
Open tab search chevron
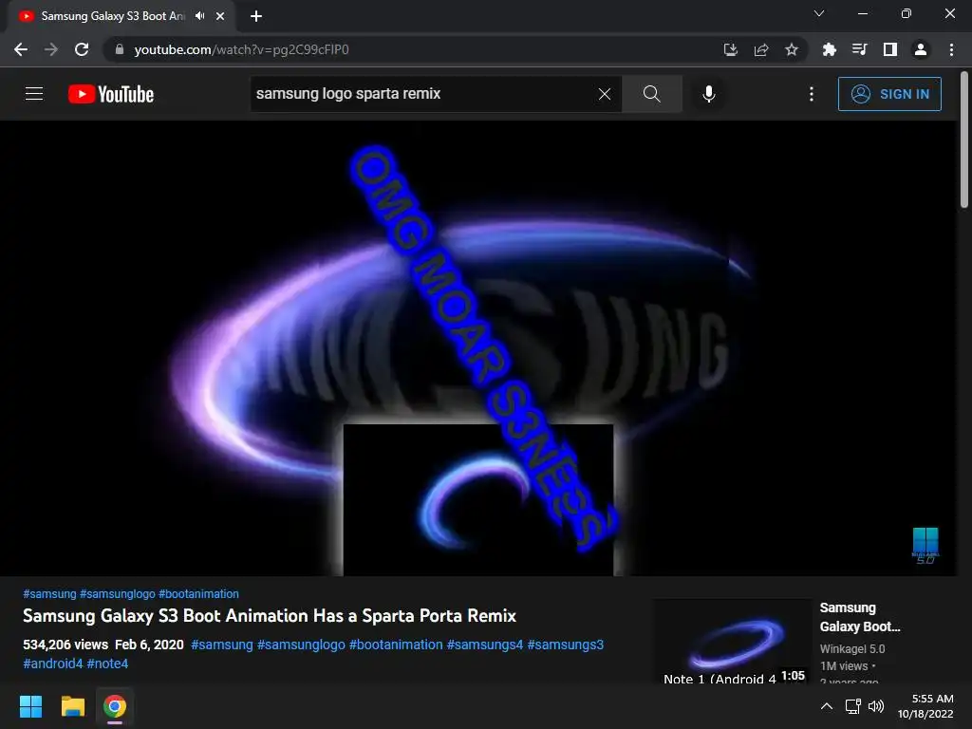(x=819, y=13)
